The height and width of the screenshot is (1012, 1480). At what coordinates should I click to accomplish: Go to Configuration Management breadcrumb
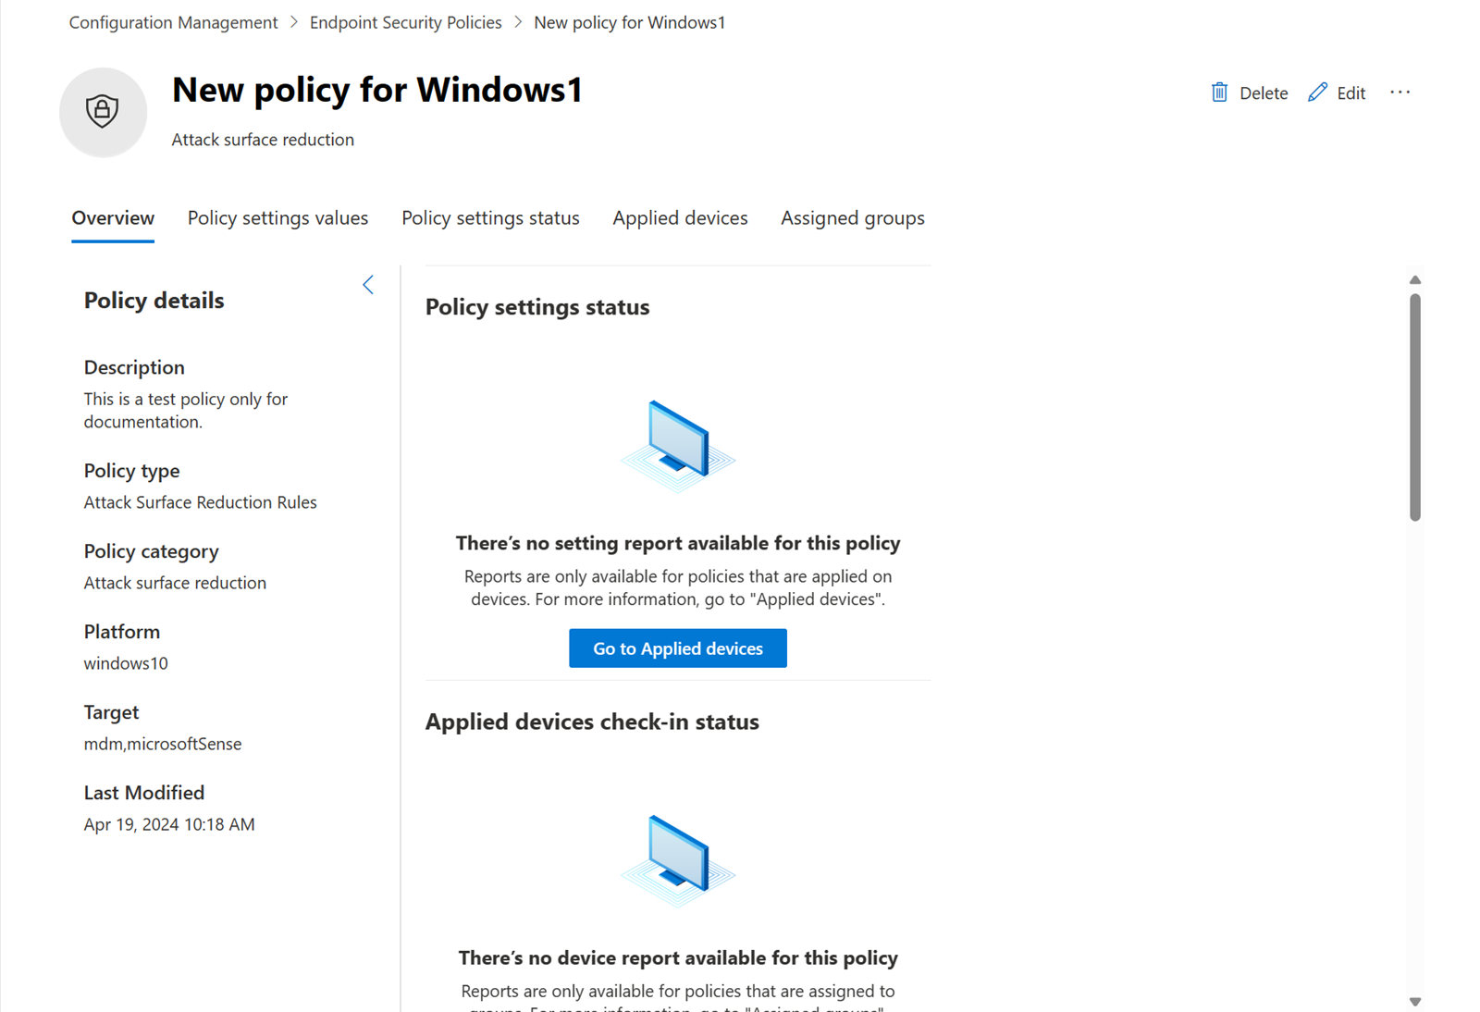pyautogui.click(x=173, y=22)
